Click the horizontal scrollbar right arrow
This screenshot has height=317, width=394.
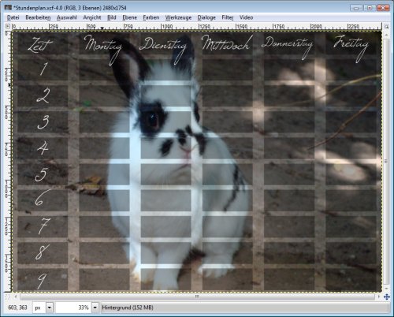point(379,296)
